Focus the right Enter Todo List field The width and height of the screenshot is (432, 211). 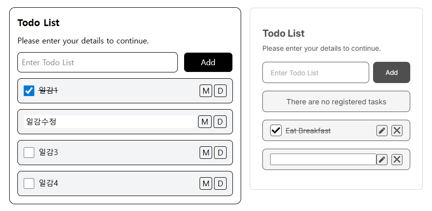(x=316, y=73)
